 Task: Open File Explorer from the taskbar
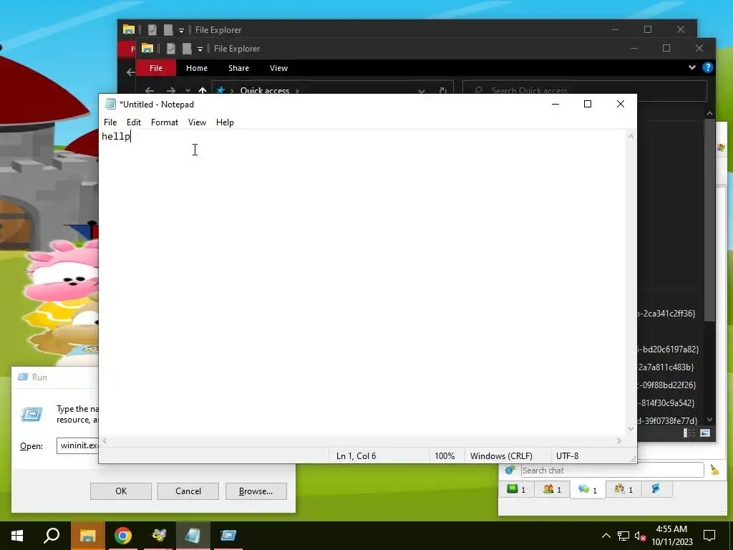[x=87, y=536]
